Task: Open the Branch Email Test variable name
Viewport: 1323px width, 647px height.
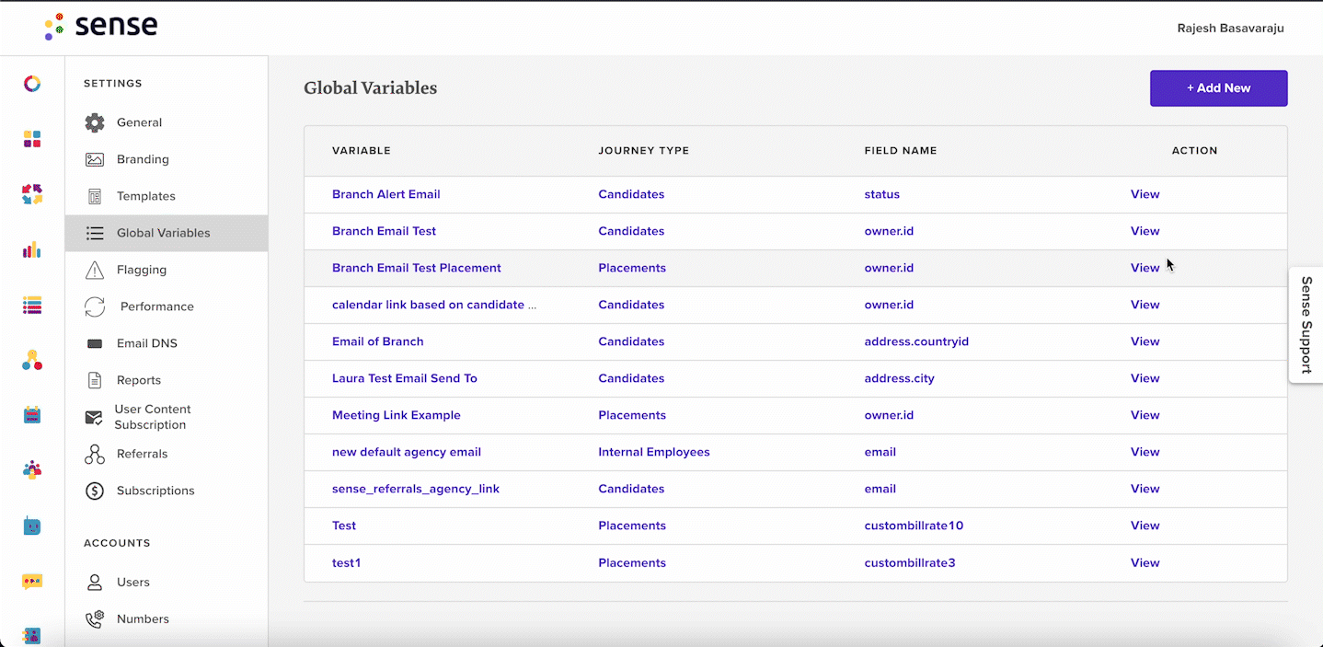Action: (x=384, y=231)
